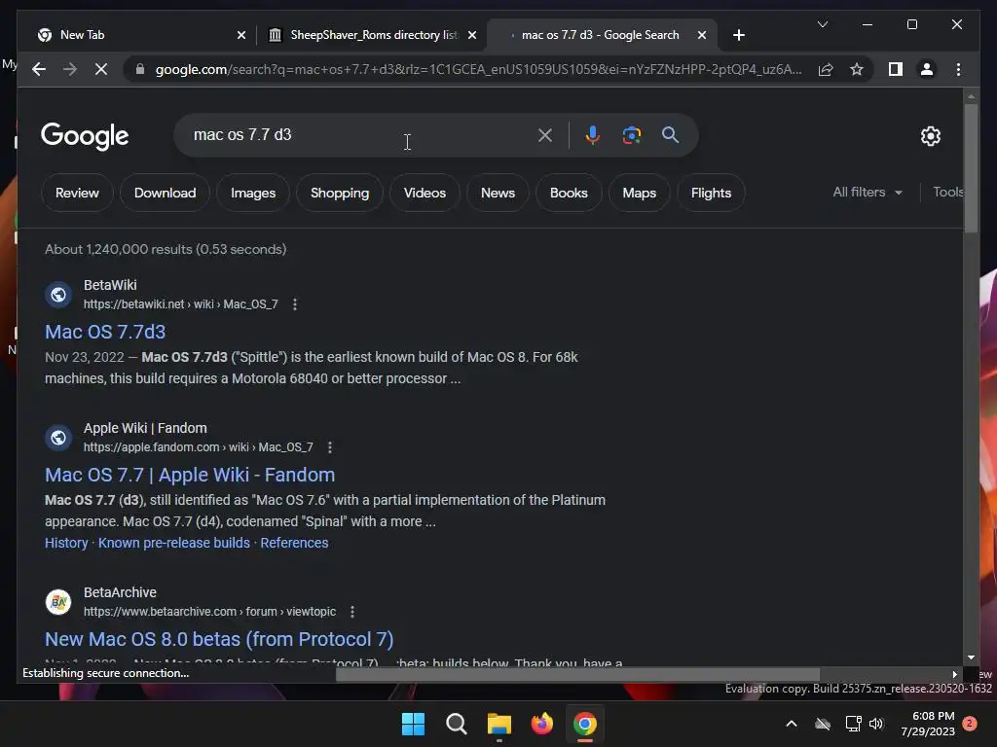The height and width of the screenshot is (747, 997).
Task: Click the BetaWiki site favicon
Action: [x=58, y=295]
